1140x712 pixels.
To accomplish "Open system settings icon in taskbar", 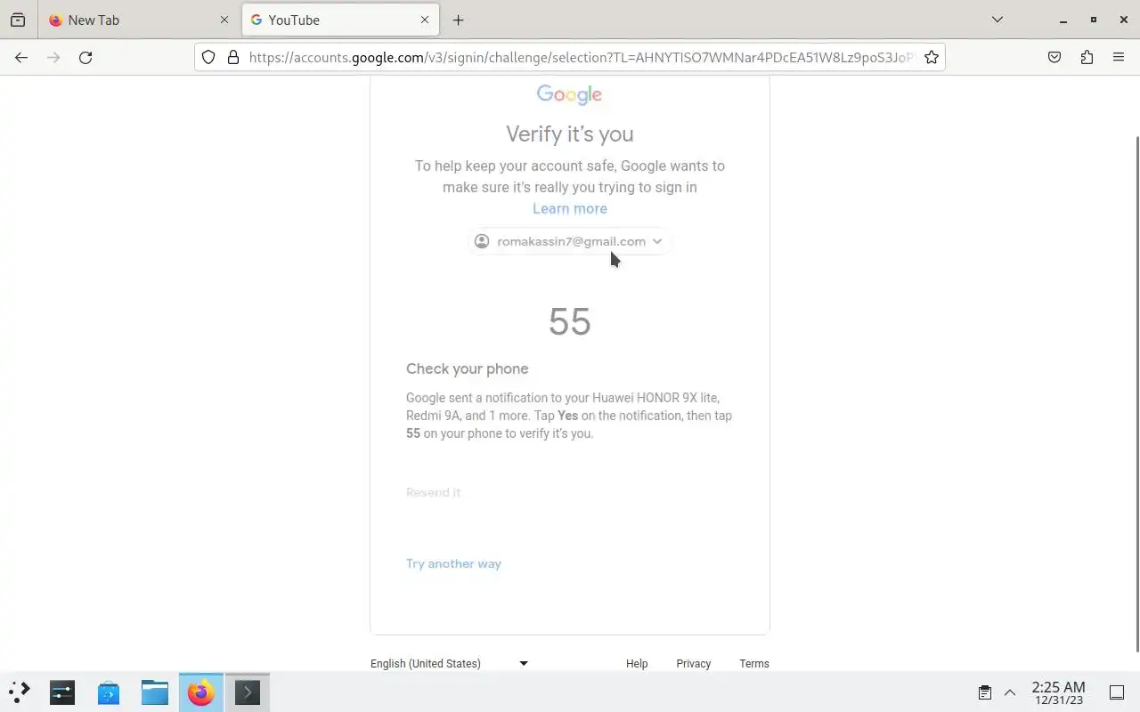I will [62, 692].
